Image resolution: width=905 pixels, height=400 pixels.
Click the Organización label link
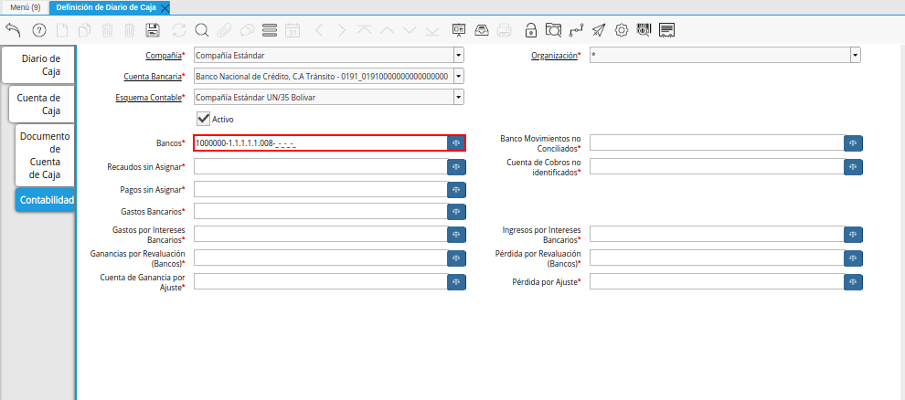click(554, 56)
